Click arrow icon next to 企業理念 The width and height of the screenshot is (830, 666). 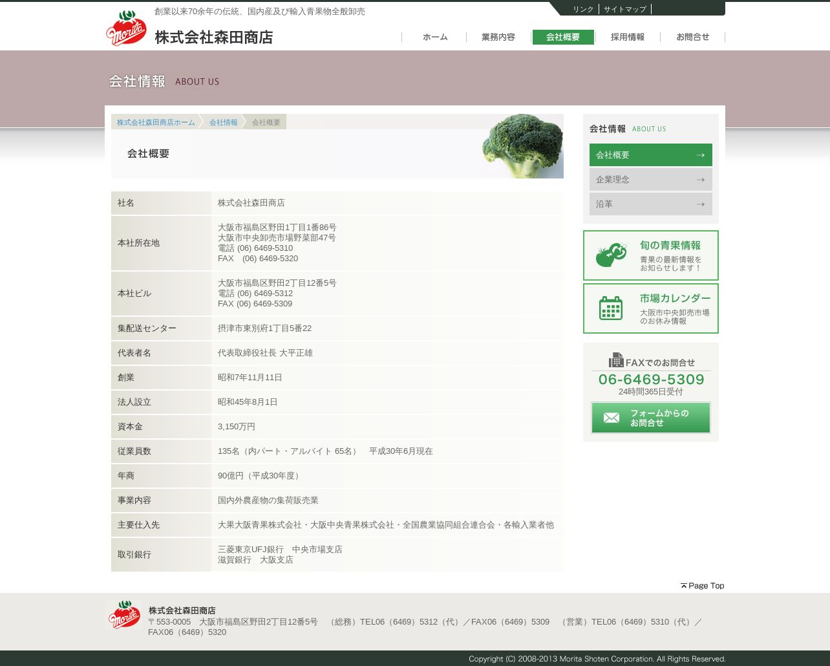point(700,180)
